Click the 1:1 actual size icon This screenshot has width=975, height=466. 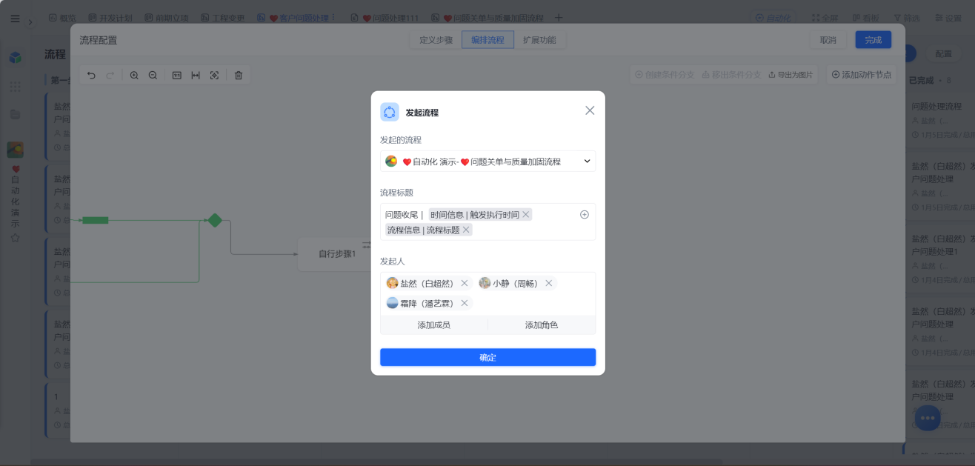click(x=177, y=75)
